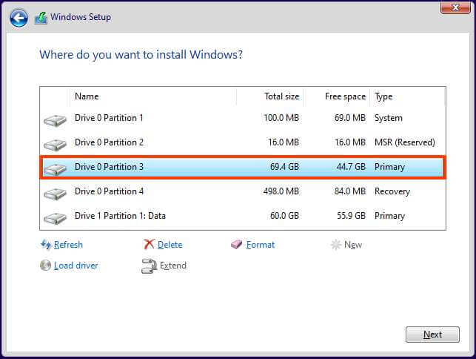
Task: Click the Load driver disc icon
Action: coord(46,266)
